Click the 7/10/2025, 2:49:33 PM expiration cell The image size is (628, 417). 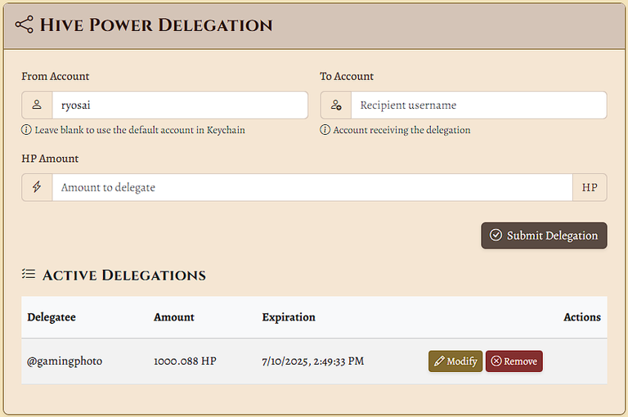point(313,361)
